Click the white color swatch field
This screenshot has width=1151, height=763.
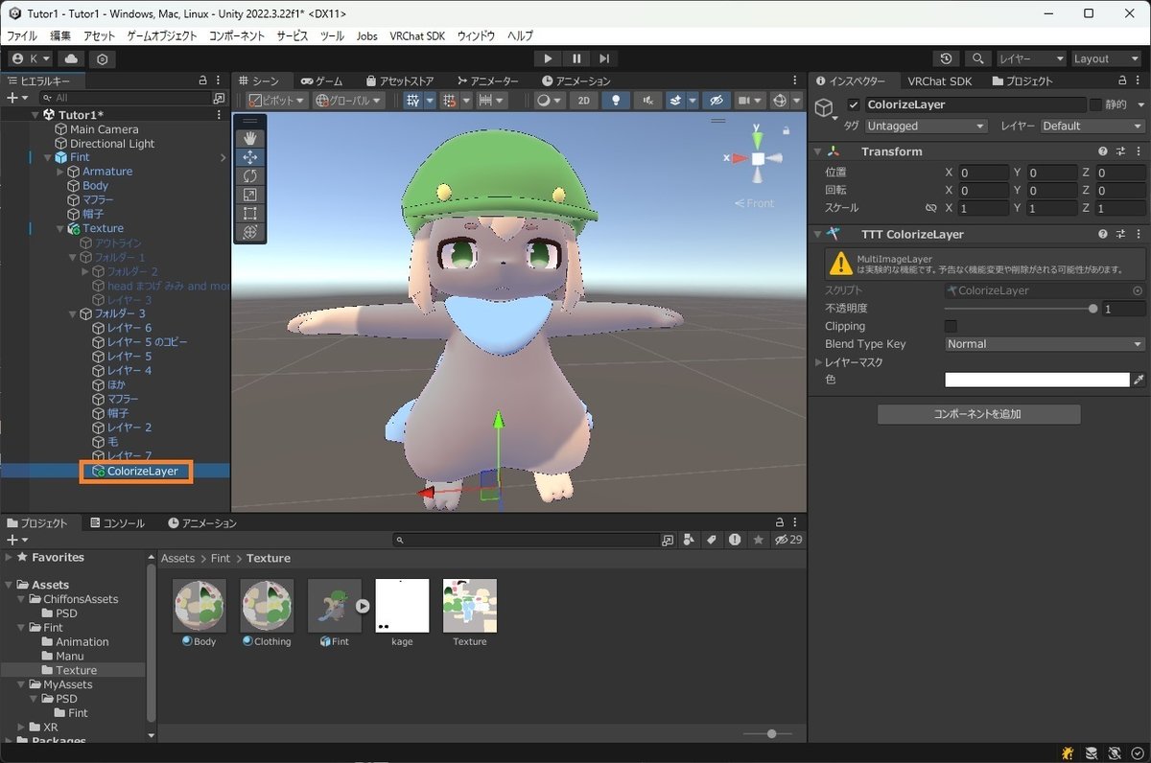point(1037,381)
